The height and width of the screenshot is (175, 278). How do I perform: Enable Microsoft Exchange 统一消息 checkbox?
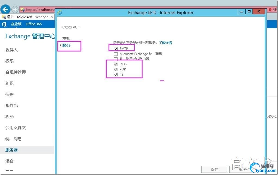point(116,54)
